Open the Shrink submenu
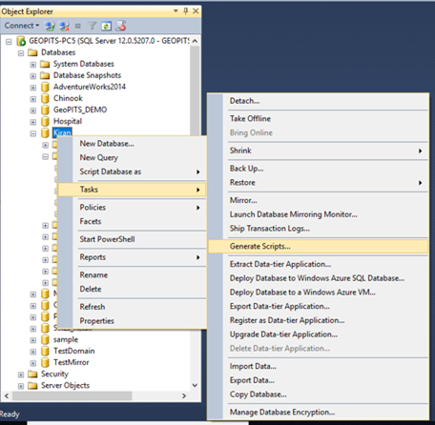Screen dimensions: 435x425 coord(319,151)
